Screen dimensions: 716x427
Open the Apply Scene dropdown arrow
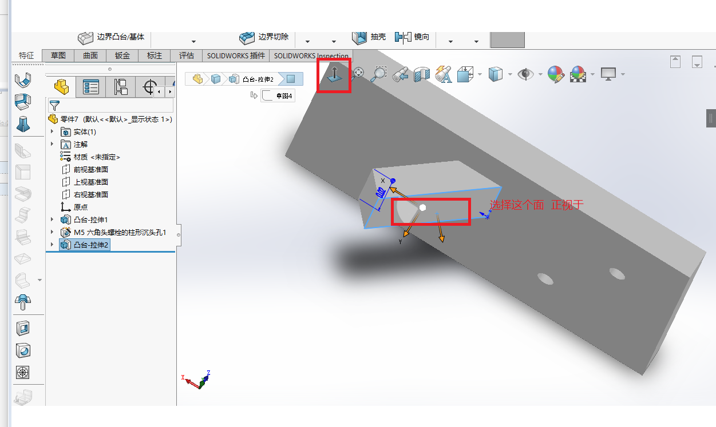592,74
